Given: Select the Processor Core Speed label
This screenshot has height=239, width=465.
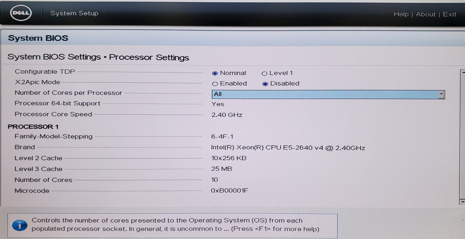Looking at the screenshot, I should click(x=53, y=114).
